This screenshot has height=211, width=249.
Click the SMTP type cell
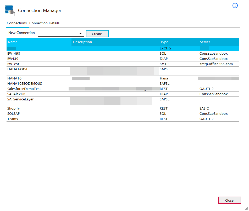[x=164, y=64]
